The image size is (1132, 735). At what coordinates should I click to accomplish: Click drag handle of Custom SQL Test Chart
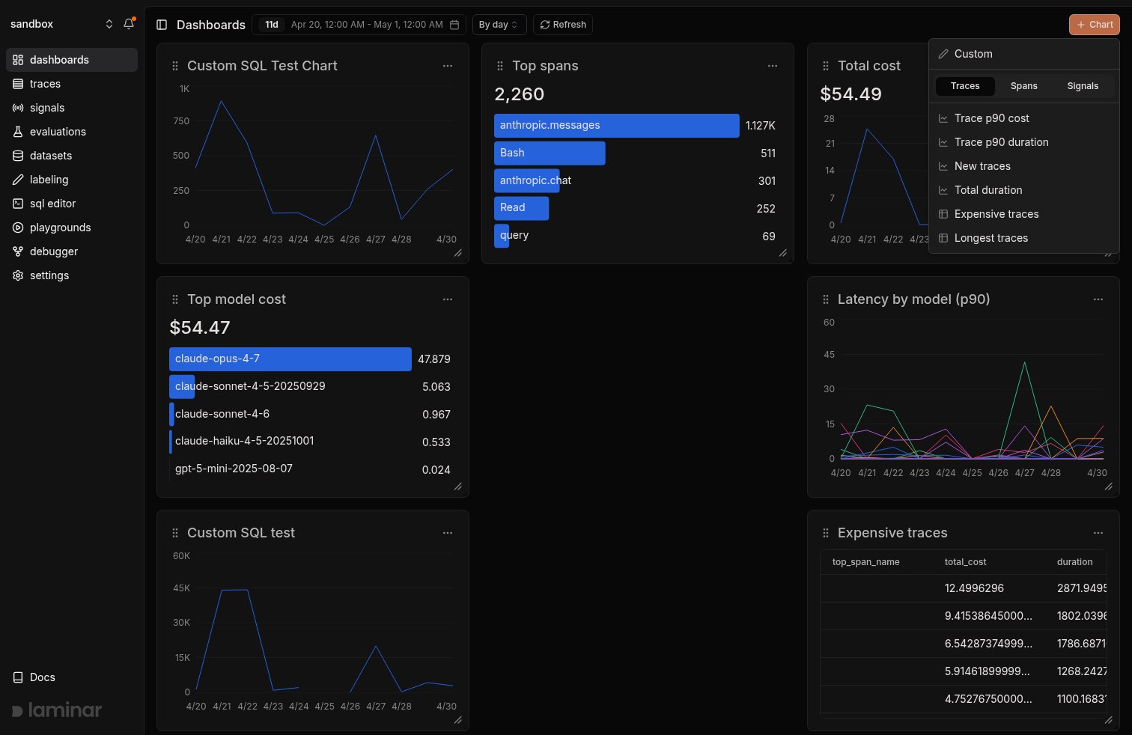click(175, 66)
